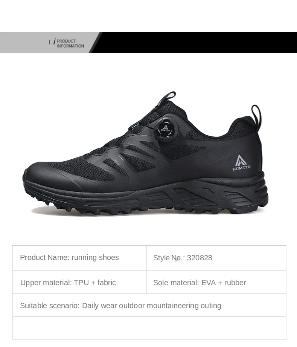Click the empty bottom row of the table

click(149, 328)
